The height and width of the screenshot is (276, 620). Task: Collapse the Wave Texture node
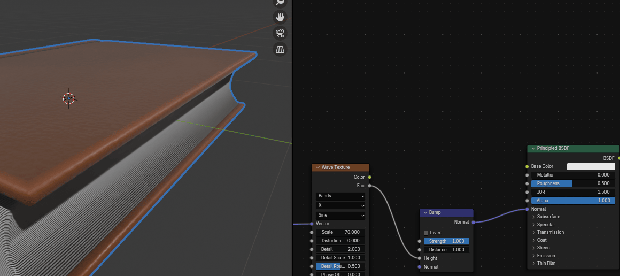point(317,167)
